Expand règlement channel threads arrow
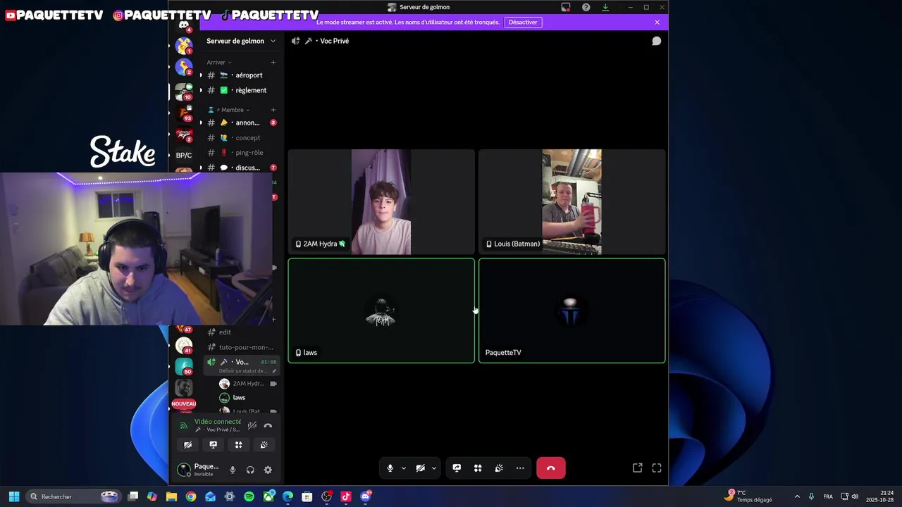 [201, 90]
